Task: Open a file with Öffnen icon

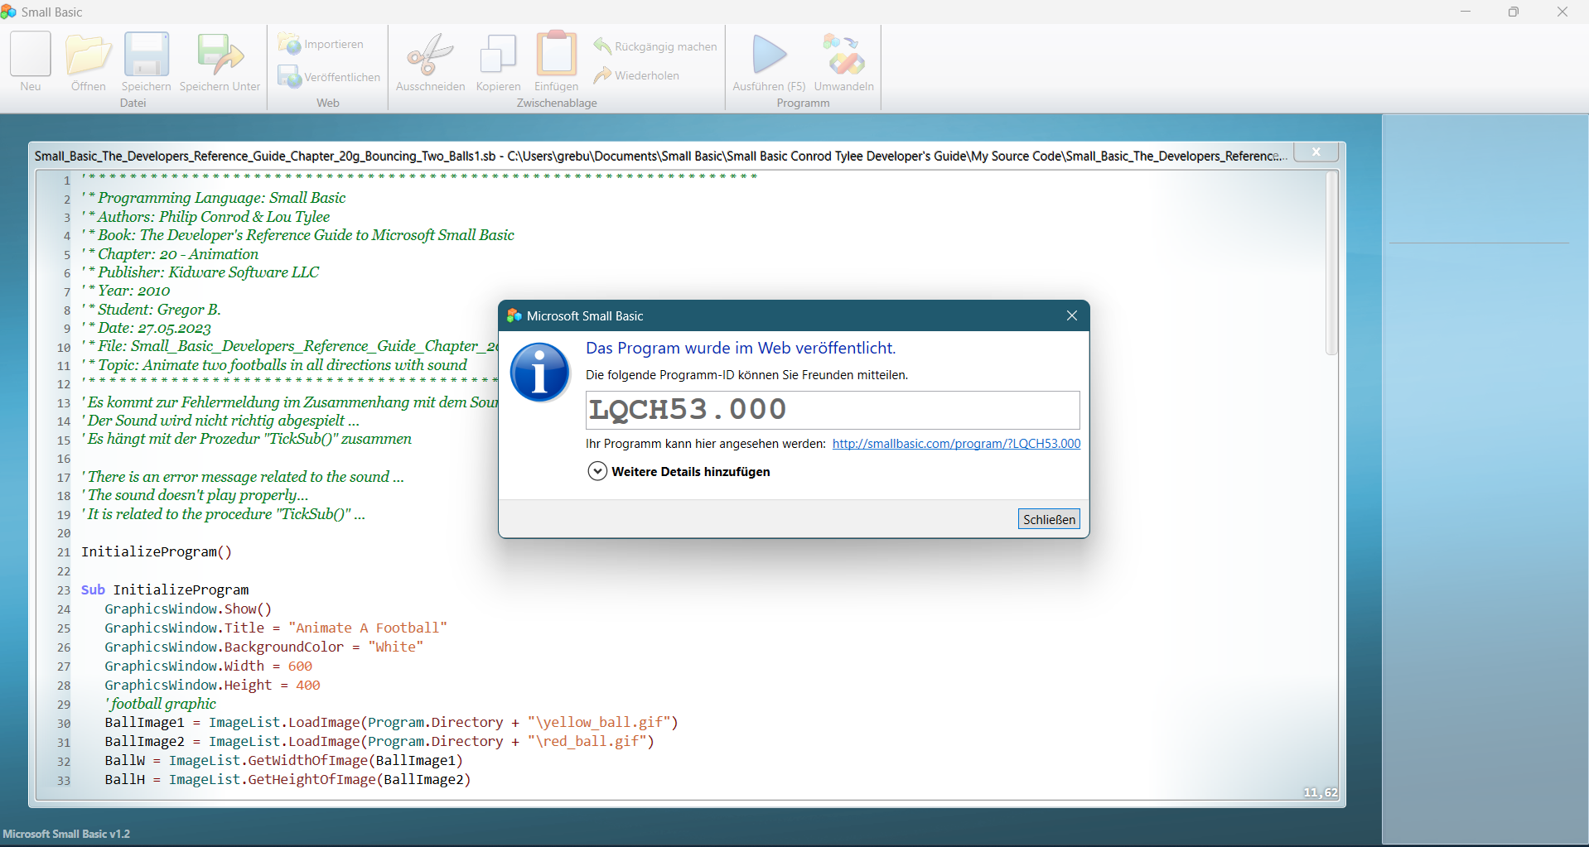Action: (88, 62)
